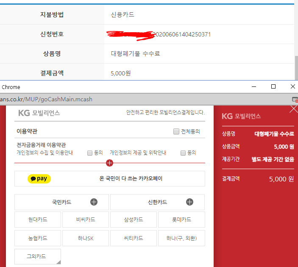Click the KG 모빌리언스 logo in red sidebar
The image size is (298, 267).
point(241,116)
